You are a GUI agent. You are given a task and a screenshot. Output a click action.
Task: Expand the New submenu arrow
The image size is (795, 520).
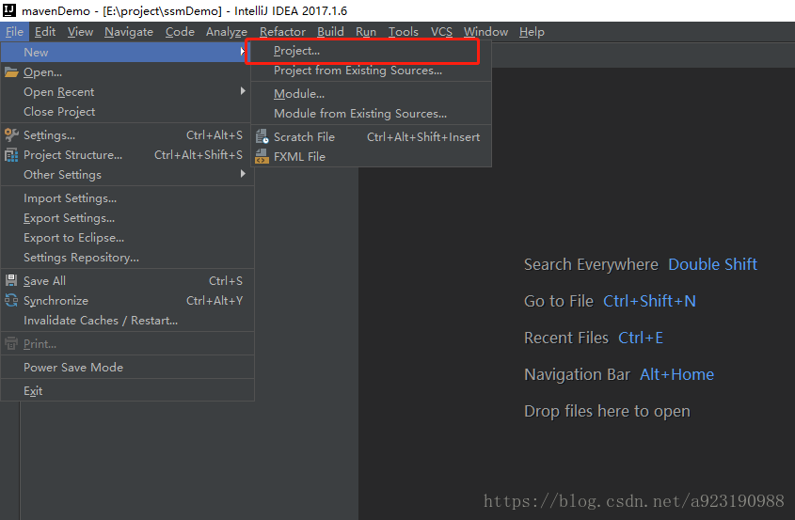pos(243,52)
